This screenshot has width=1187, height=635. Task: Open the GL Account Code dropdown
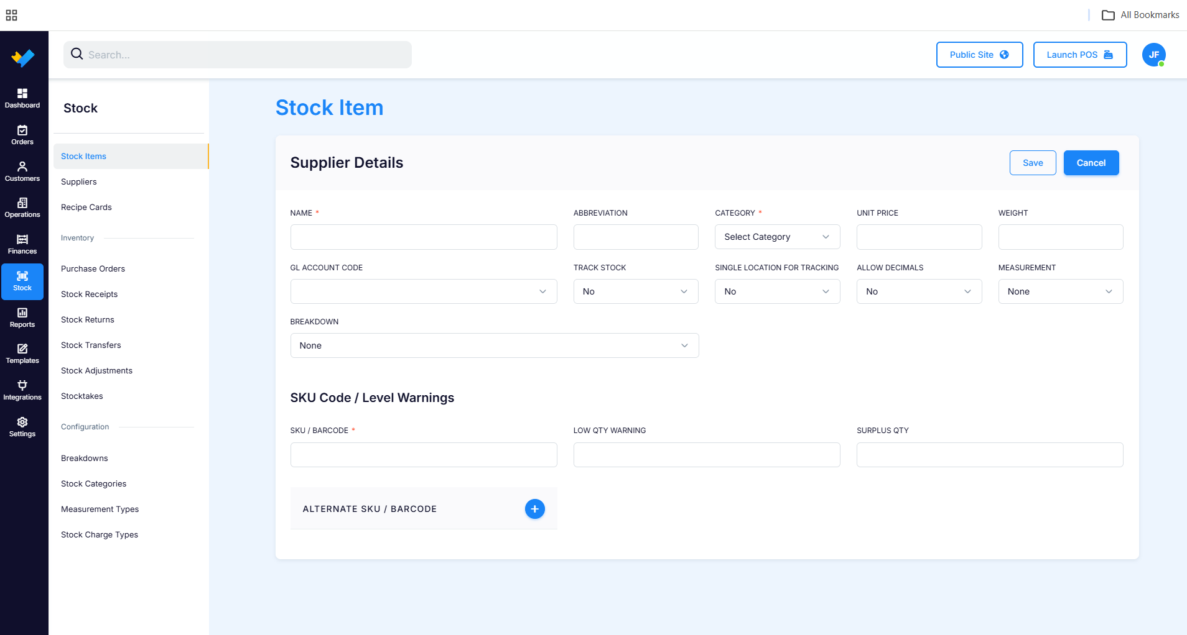(x=424, y=291)
